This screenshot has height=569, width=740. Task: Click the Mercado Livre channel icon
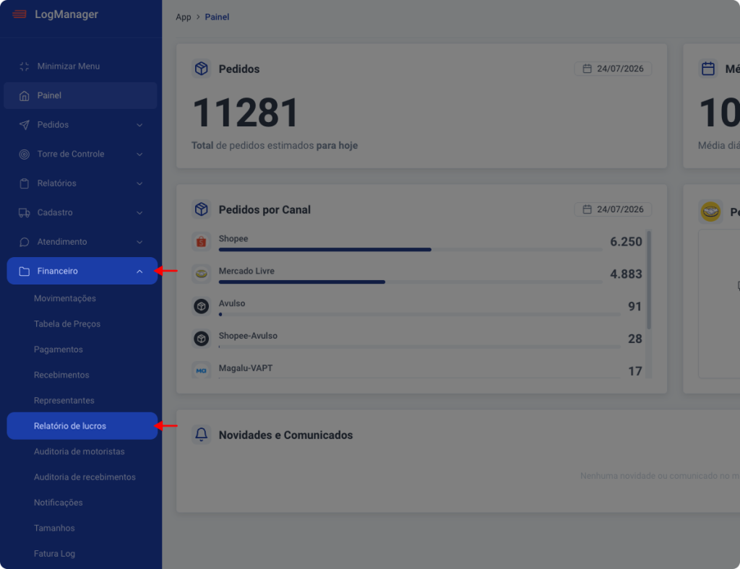(x=202, y=274)
